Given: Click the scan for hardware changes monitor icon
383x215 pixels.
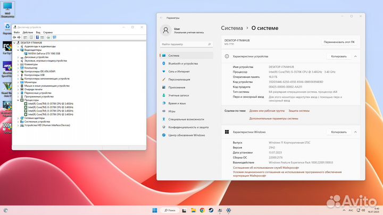Looking at the screenshot, I should click(x=54, y=37).
